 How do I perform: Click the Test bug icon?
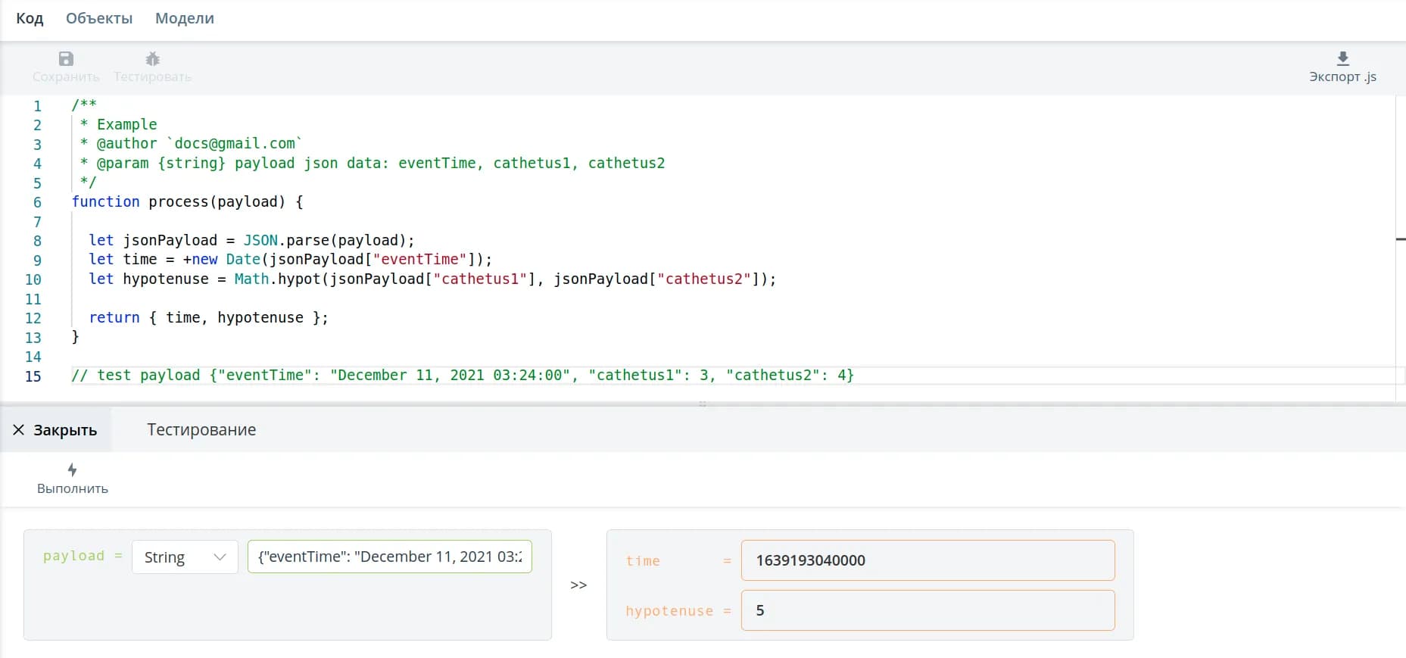[152, 59]
